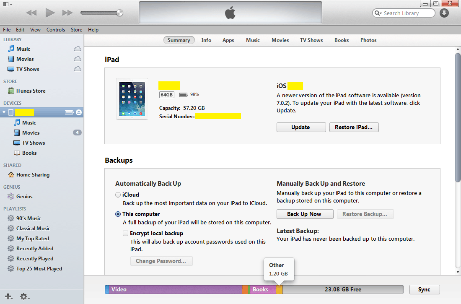The image size is (461, 304).
Task: Click the add playlist plus button
Action: click(x=8, y=296)
